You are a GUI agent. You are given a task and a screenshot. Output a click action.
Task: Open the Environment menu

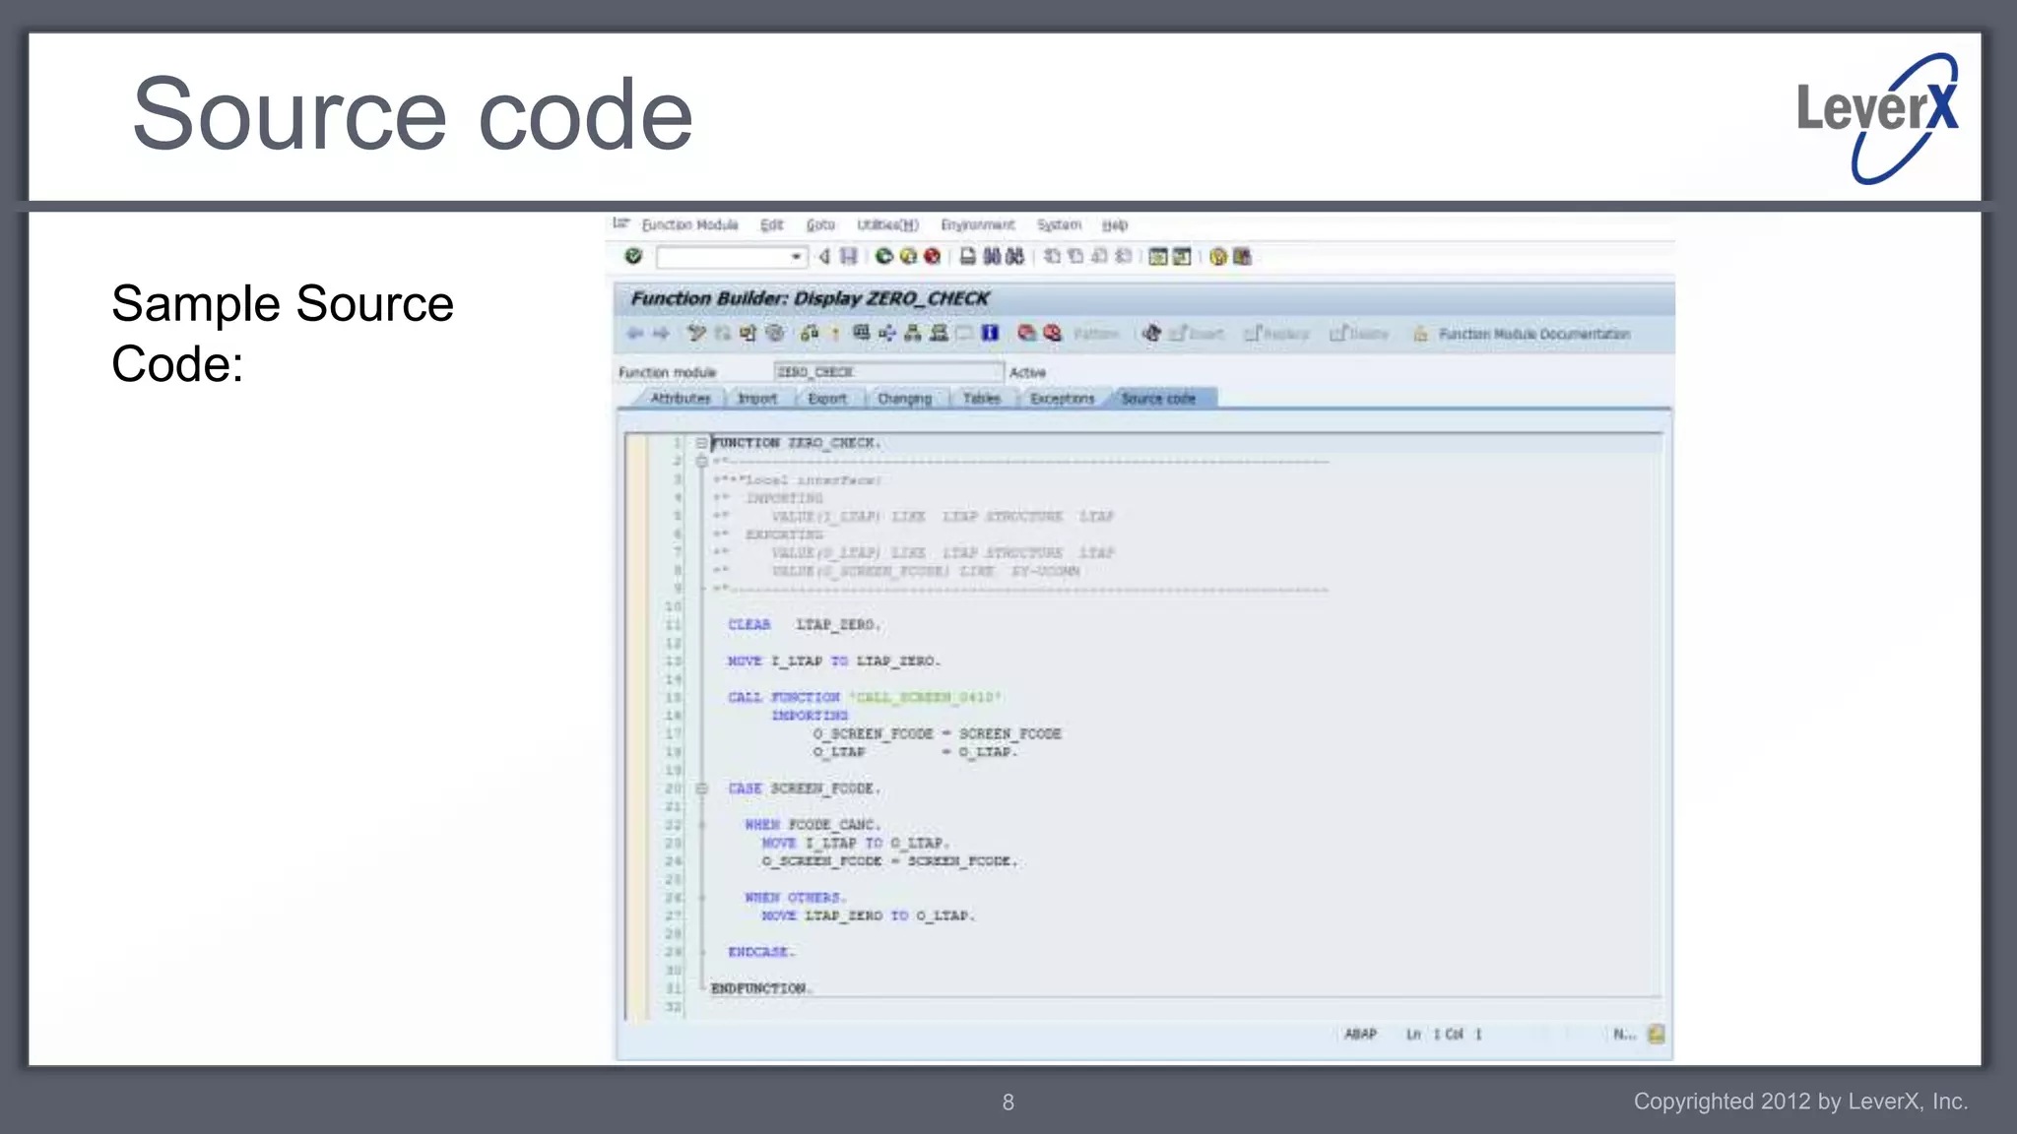[x=977, y=224]
